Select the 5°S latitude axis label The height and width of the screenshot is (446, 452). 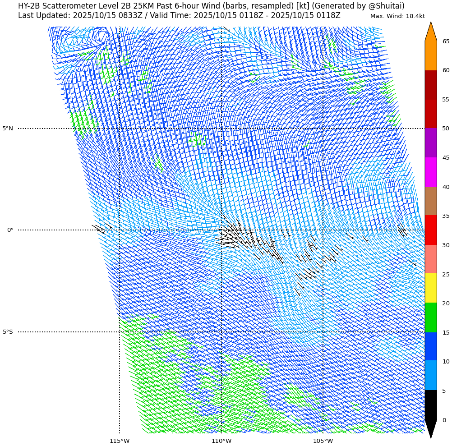(8, 332)
